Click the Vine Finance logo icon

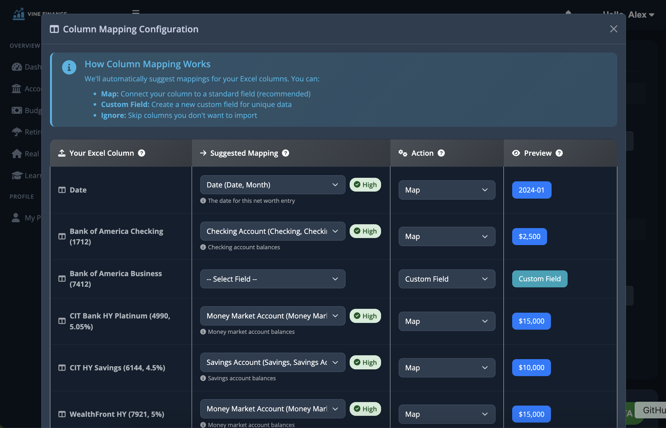pyautogui.click(x=19, y=14)
